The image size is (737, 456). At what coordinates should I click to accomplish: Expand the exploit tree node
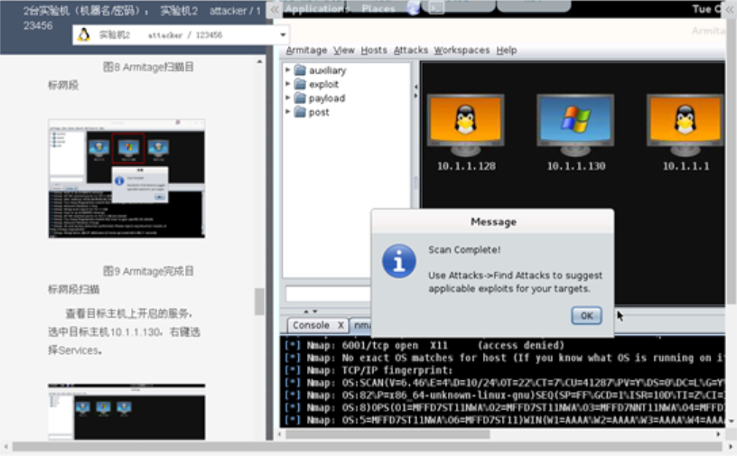point(287,84)
